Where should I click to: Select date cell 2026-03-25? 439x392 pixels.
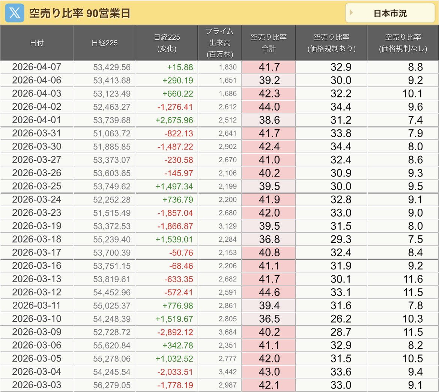click(x=37, y=186)
